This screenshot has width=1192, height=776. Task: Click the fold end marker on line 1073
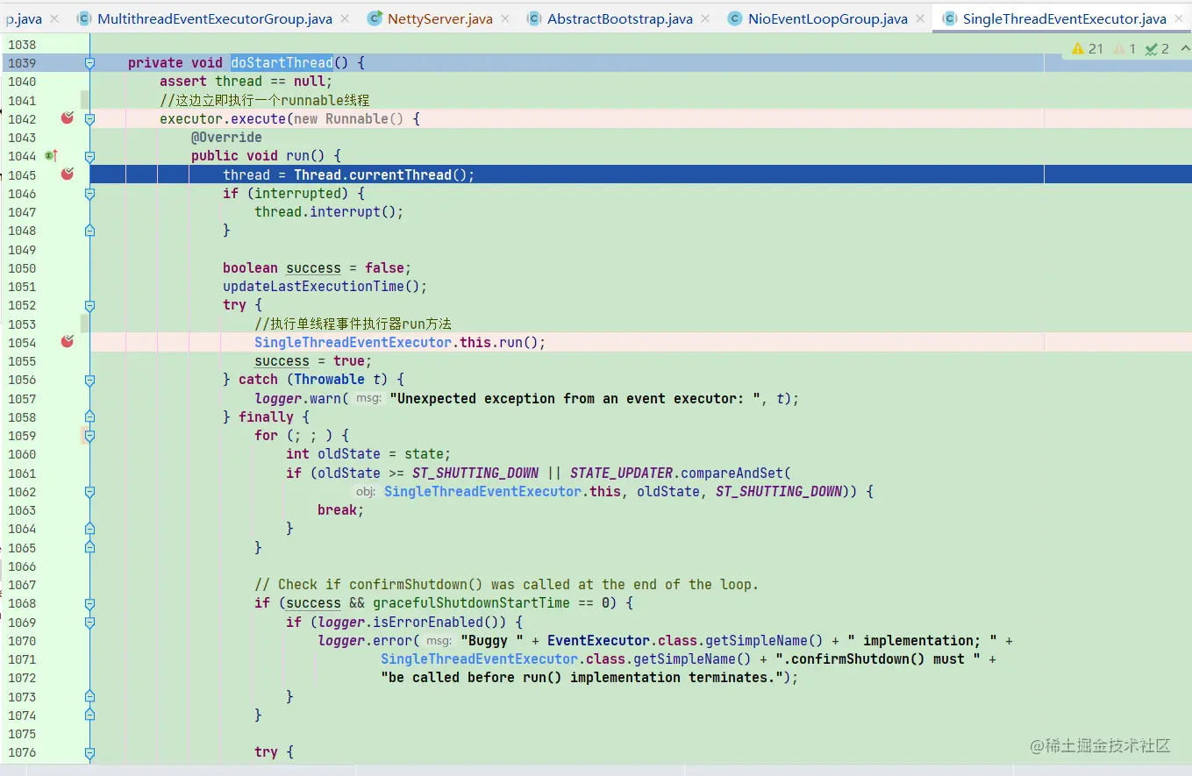(x=89, y=696)
